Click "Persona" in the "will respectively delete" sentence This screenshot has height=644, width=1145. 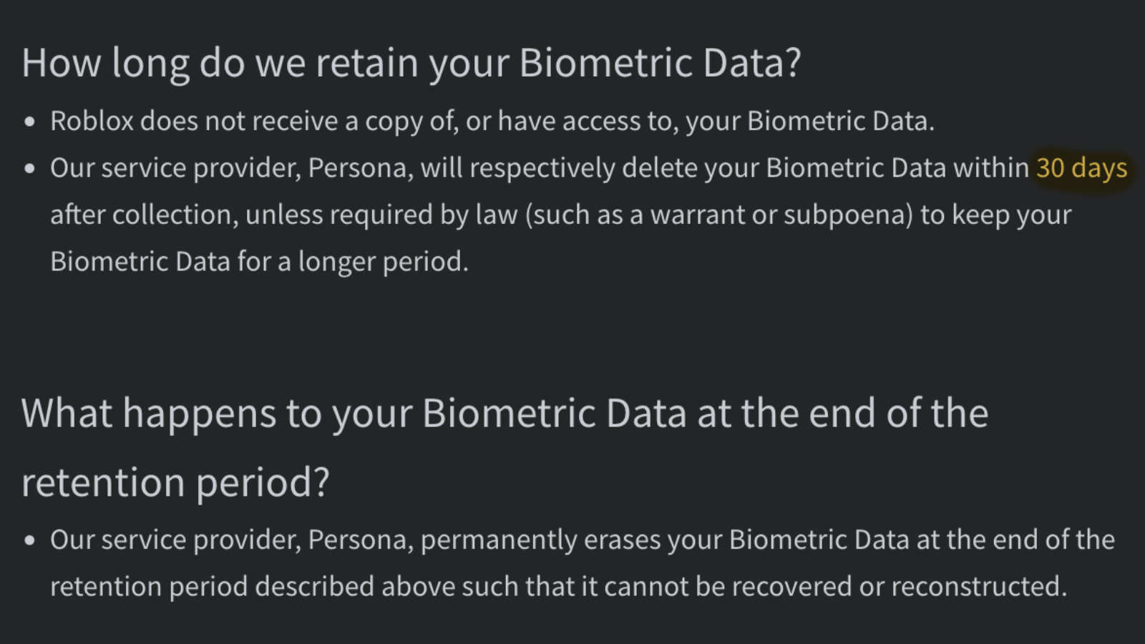360,168
